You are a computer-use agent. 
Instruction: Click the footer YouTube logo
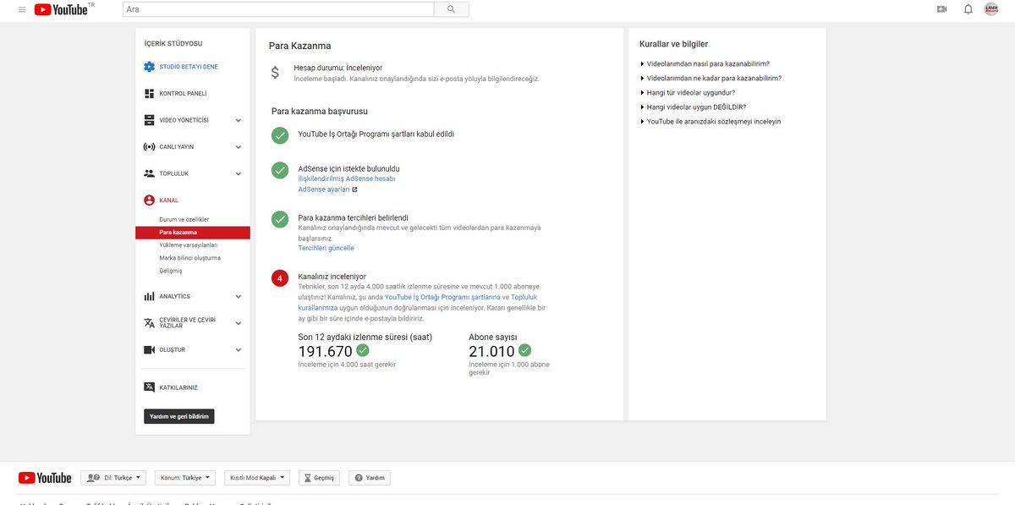pos(45,478)
